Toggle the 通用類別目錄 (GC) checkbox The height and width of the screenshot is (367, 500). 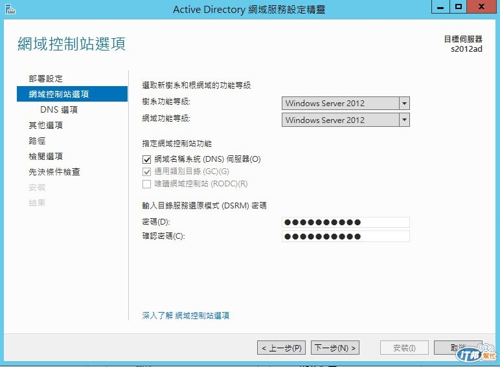point(146,172)
